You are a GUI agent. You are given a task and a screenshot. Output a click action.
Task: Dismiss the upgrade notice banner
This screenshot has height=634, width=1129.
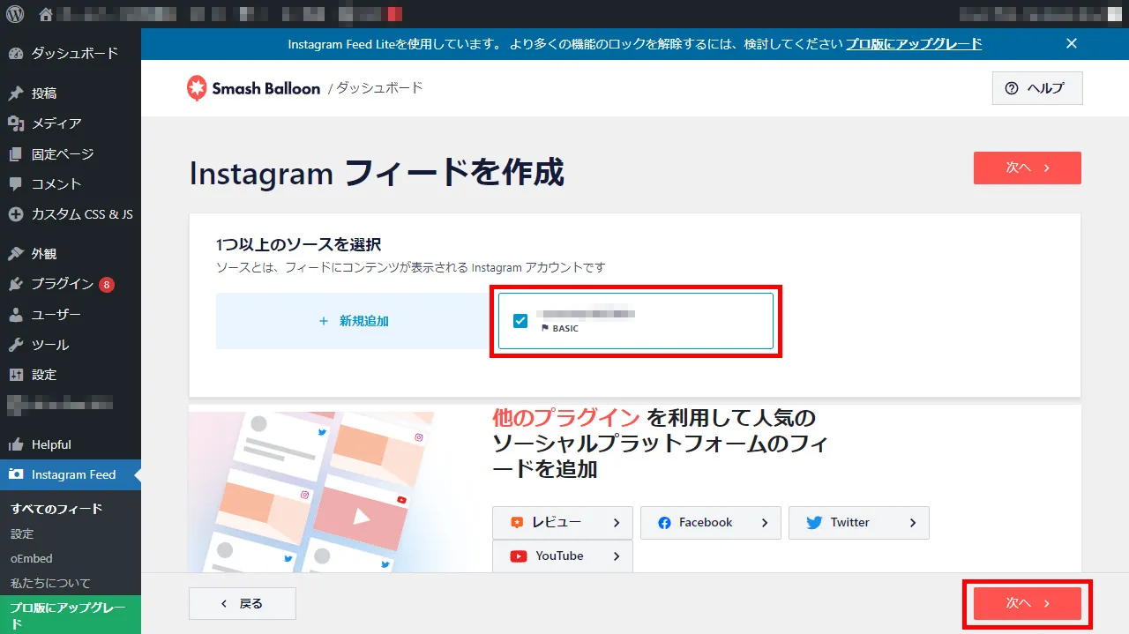[x=1071, y=44]
